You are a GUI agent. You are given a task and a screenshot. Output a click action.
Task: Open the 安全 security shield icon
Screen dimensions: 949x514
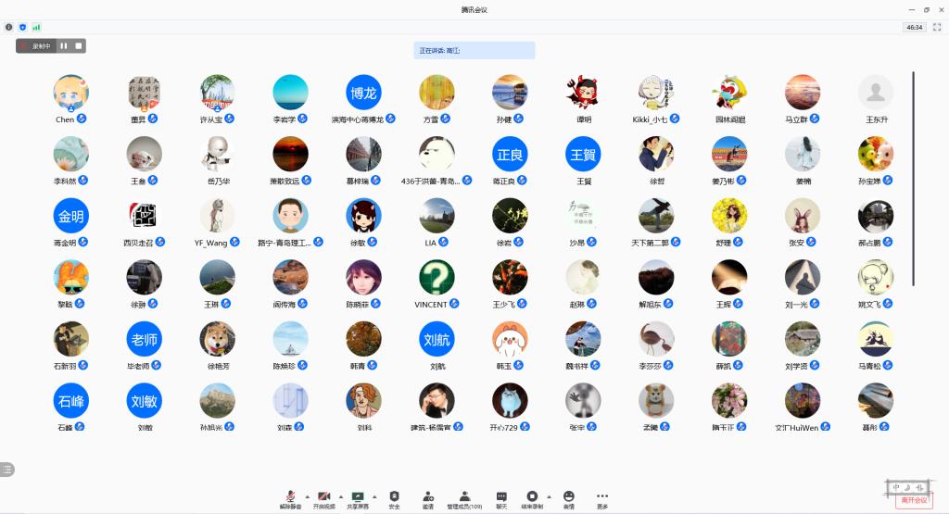(394, 497)
